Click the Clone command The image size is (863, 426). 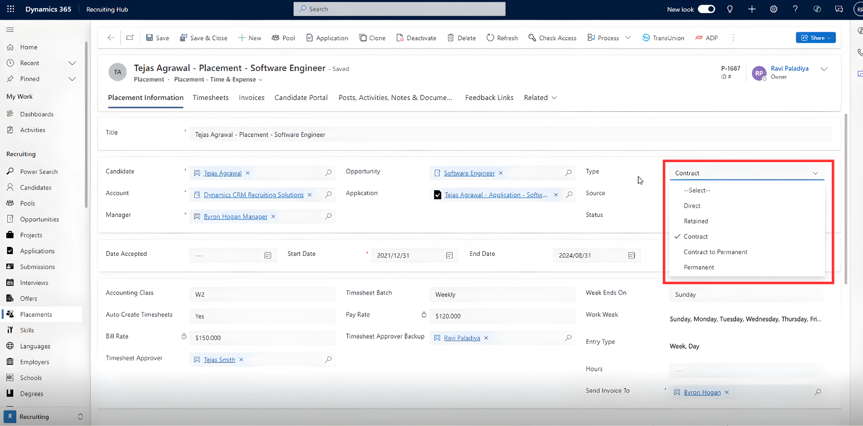372,38
